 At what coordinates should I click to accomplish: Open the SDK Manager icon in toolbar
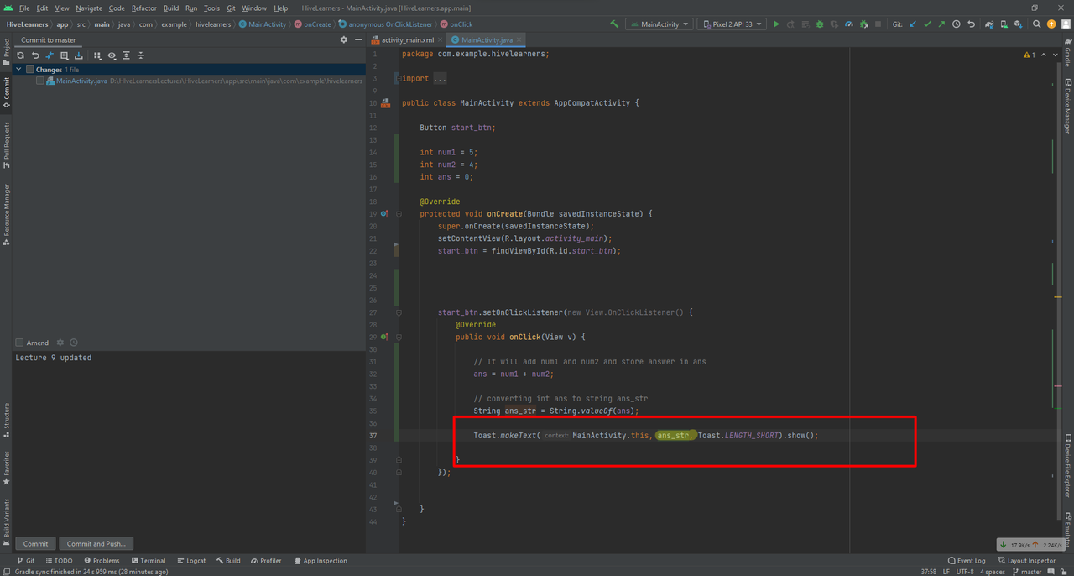tap(1019, 24)
